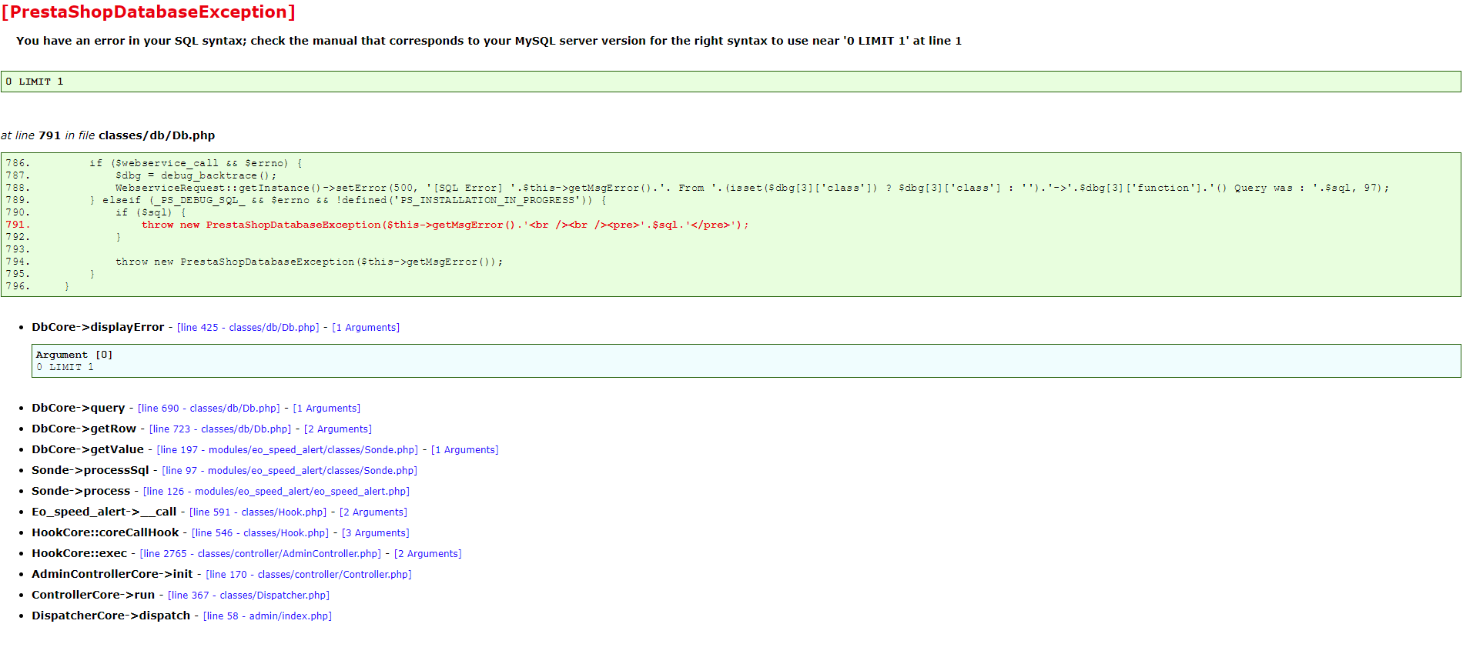
Task: Expand [1 Arguments] next to DbCore->query
Action: coord(326,409)
